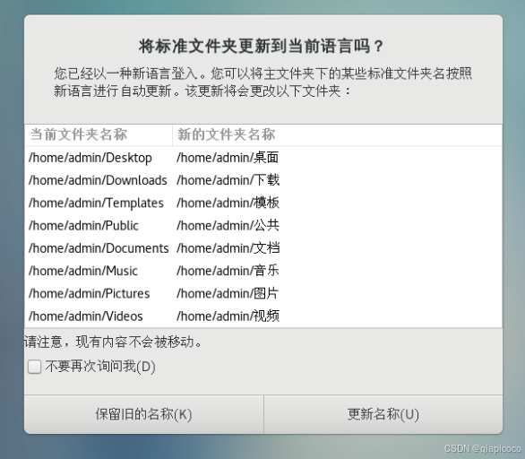This screenshot has height=459, width=525.
Task: Select the /home/admin/Pictures row
Action: (263, 293)
